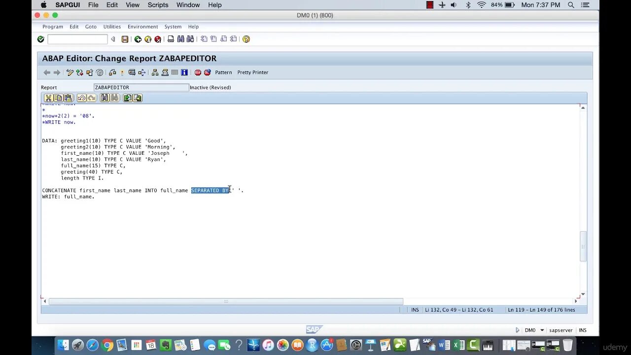Print the current report
The width and height of the screenshot is (631, 355).
coord(171,39)
